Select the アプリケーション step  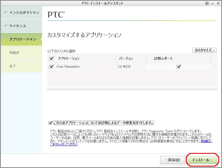tap(21, 39)
